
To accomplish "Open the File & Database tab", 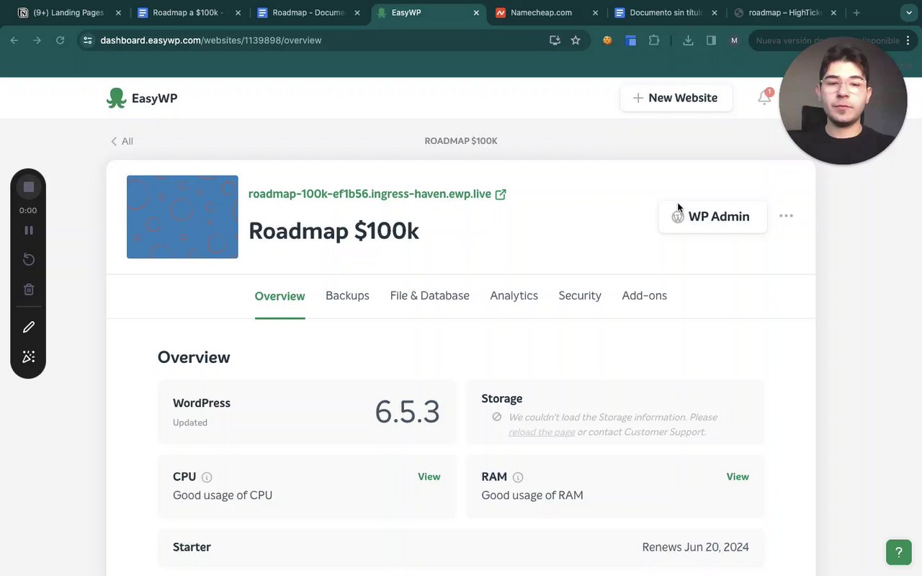I will point(429,296).
